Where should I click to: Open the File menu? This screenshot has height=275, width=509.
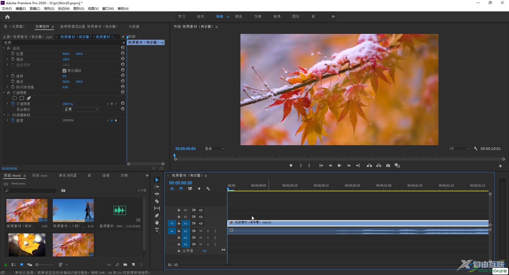pyautogui.click(x=7, y=9)
